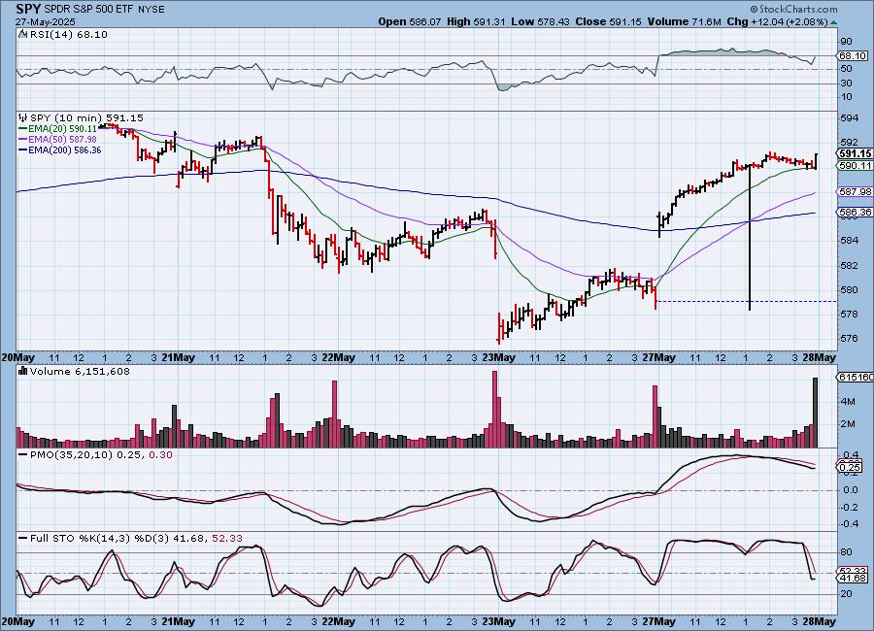Click the dashed blue horizontal line near 579
Screen dimensions: 874x631
(747, 302)
